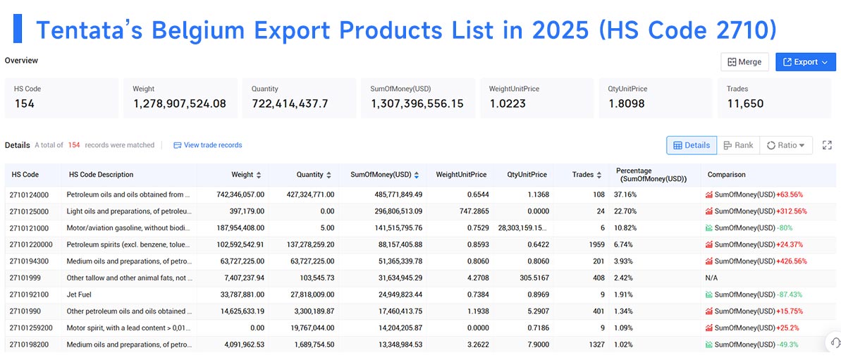Click the HS Code Description column header

pos(101,175)
